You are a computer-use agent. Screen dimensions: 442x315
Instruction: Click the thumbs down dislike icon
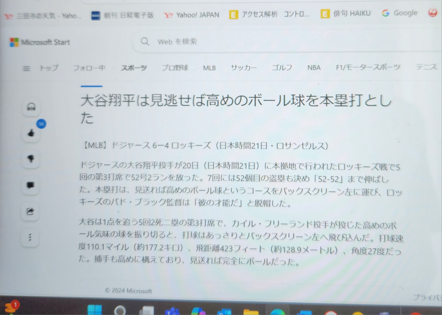pyautogui.click(x=31, y=159)
